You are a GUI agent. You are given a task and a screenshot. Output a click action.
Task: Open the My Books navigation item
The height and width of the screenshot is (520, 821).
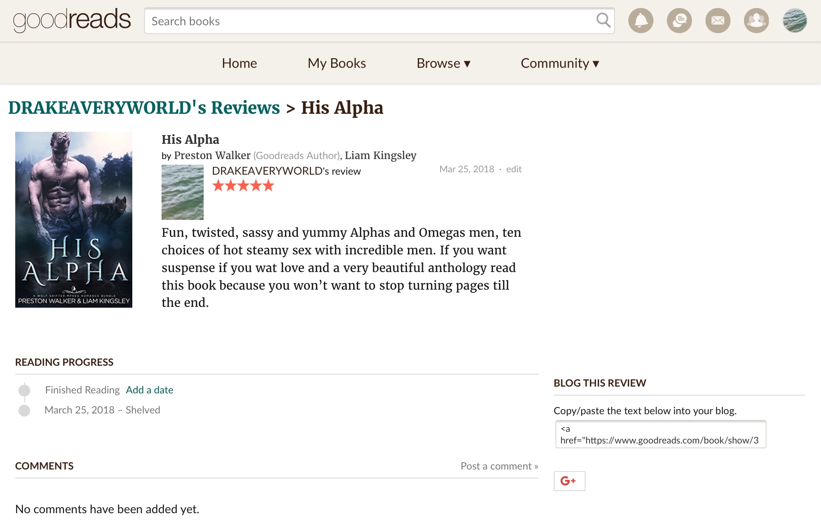pyautogui.click(x=337, y=63)
